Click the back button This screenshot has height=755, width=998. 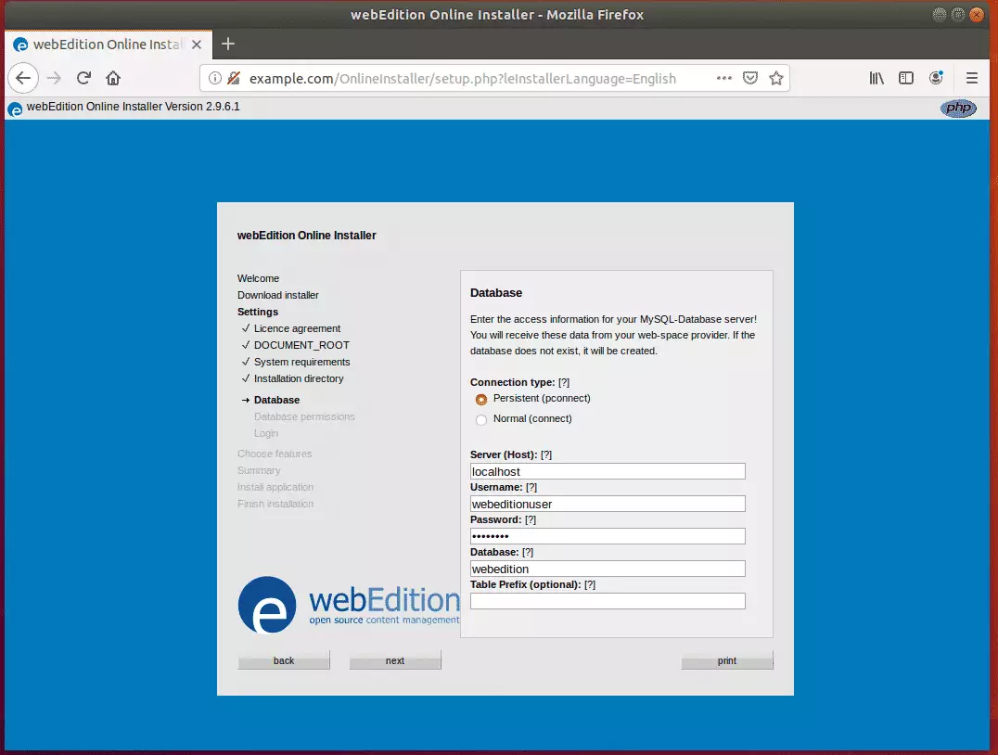coord(284,660)
